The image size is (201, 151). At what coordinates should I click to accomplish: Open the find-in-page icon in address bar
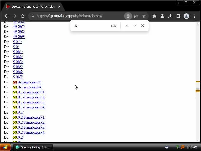pos(128,16)
